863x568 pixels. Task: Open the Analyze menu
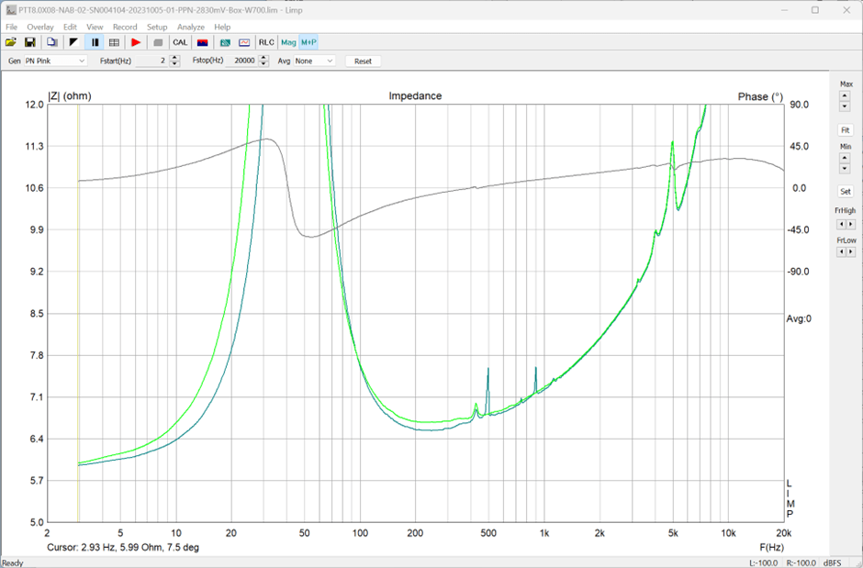coord(191,27)
